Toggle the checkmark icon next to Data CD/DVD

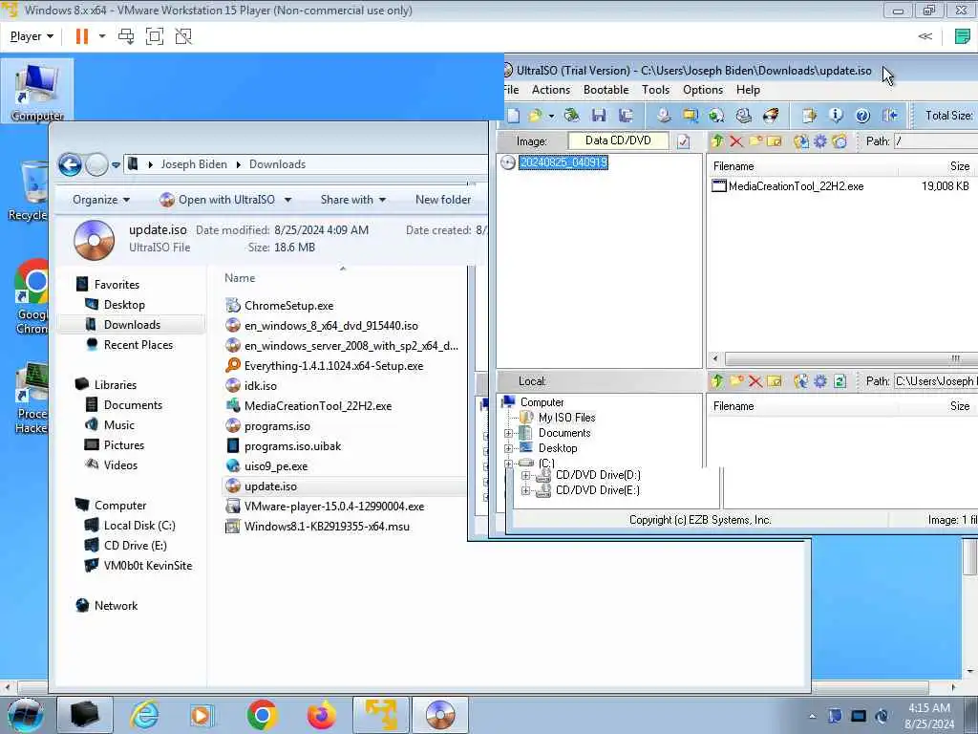point(684,141)
